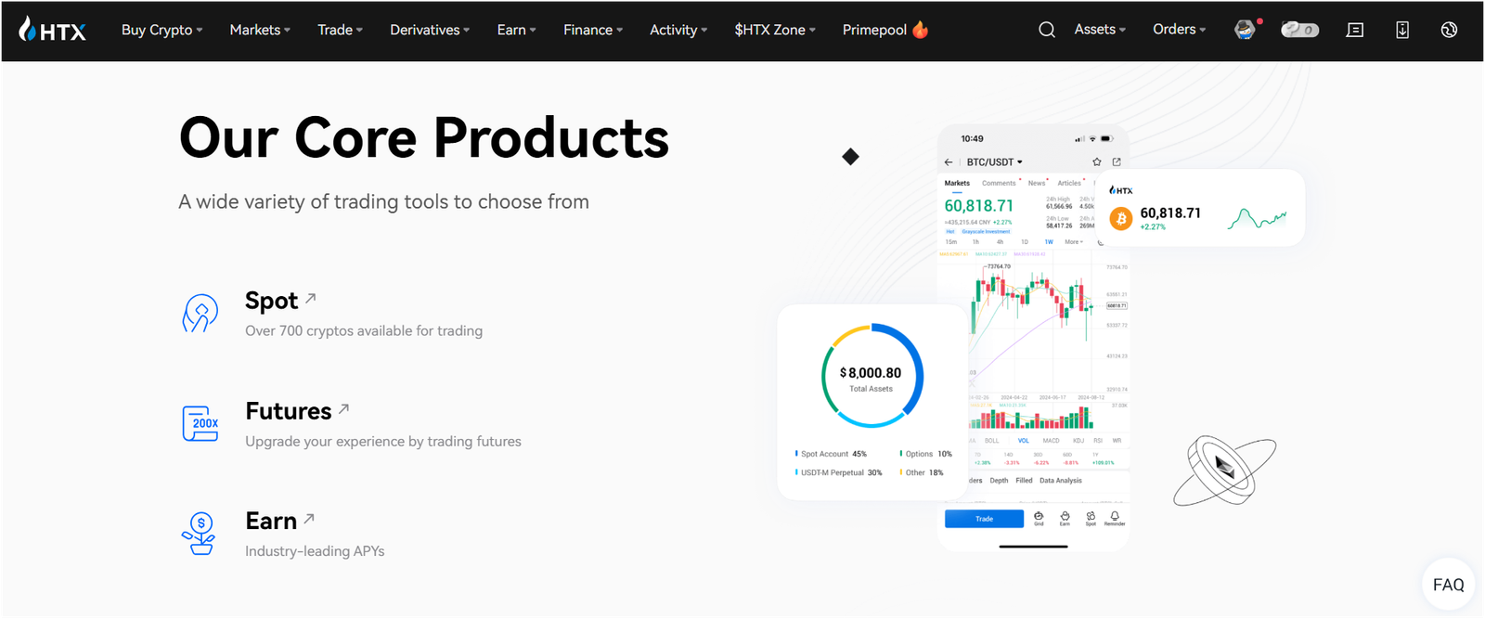
Task: Click the Total Assets donut chart
Action: coord(872,375)
